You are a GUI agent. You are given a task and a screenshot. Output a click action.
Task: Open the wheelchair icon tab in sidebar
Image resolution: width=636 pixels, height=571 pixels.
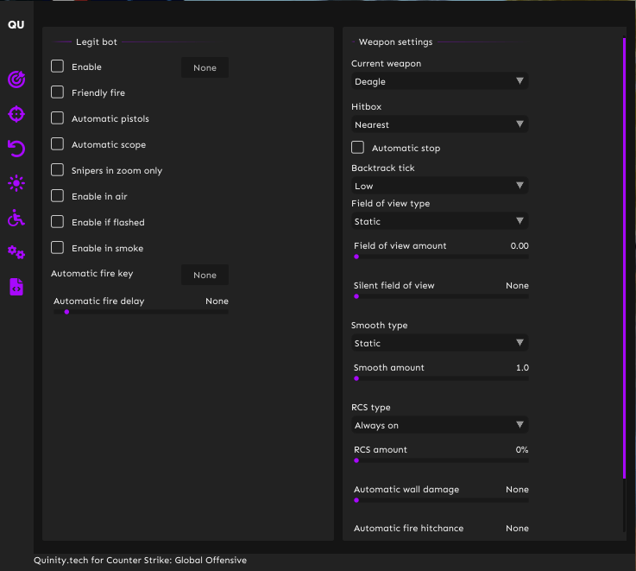point(16,218)
